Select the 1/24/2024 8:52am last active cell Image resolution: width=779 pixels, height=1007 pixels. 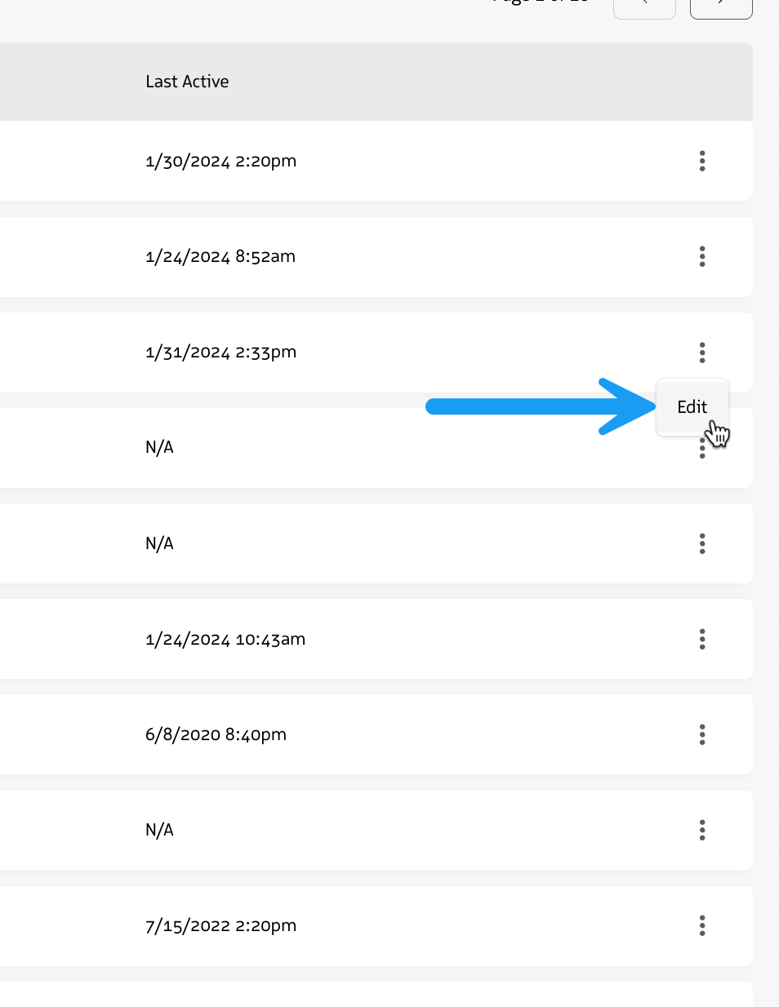click(220, 256)
